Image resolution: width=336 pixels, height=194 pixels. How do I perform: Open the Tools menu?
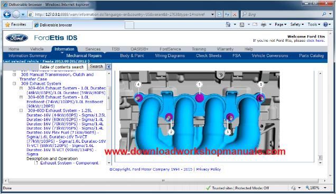(314, 24)
